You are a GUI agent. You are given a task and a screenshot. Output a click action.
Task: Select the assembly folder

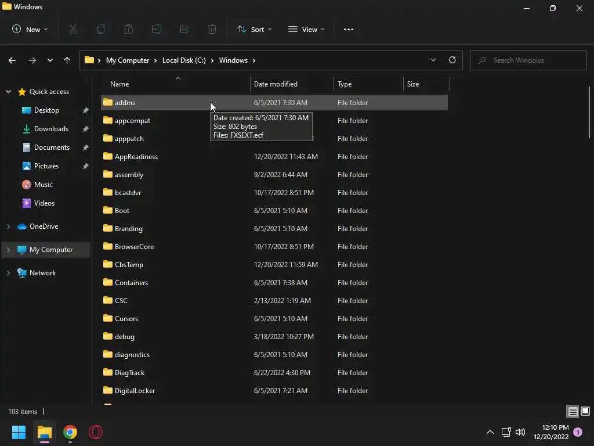pos(274,175)
